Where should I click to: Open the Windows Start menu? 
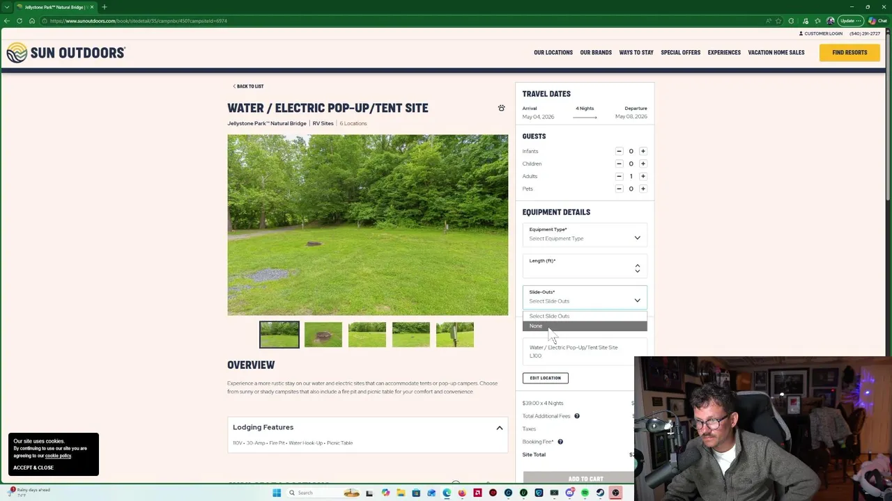click(x=277, y=493)
